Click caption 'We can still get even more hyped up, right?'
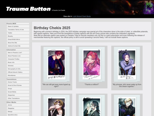 pyautogui.click(x=56, y=85)
